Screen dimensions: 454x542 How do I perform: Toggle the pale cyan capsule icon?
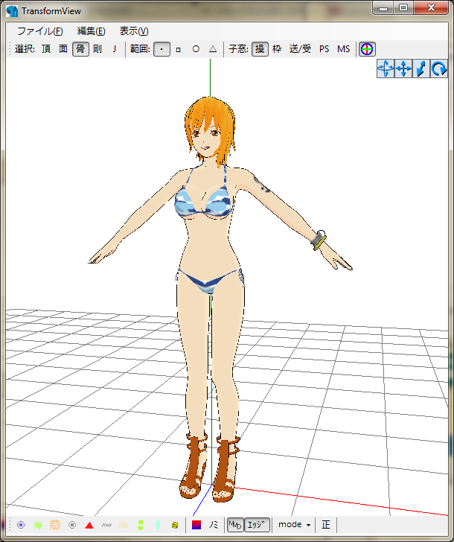point(158,525)
